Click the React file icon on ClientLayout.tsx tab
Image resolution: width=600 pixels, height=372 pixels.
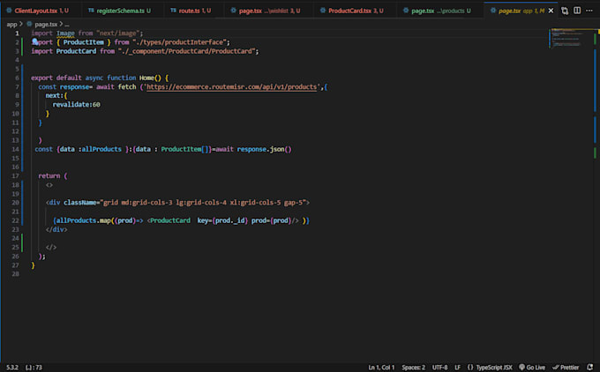[x=9, y=11]
